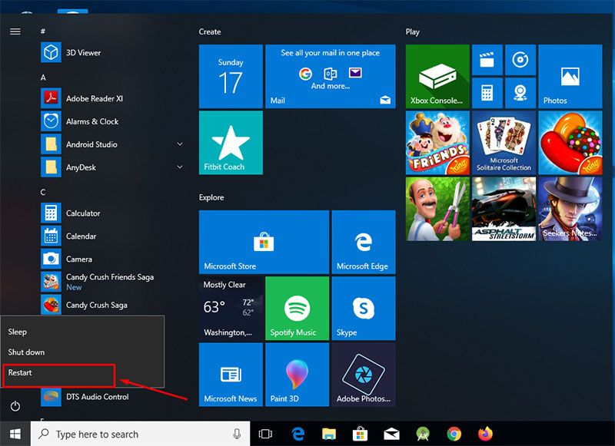Select Shut down from the power menu
The width and height of the screenshot is (615, 446).
tap(82, 352)
